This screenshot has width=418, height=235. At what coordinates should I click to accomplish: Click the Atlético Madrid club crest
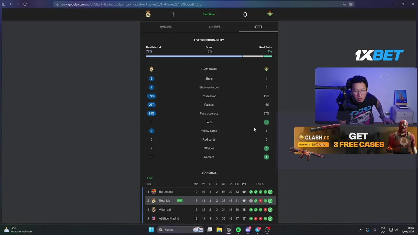pos(153,219)
